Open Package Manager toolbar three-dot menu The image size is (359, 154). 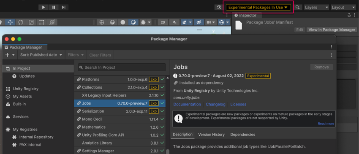(332, 55)
